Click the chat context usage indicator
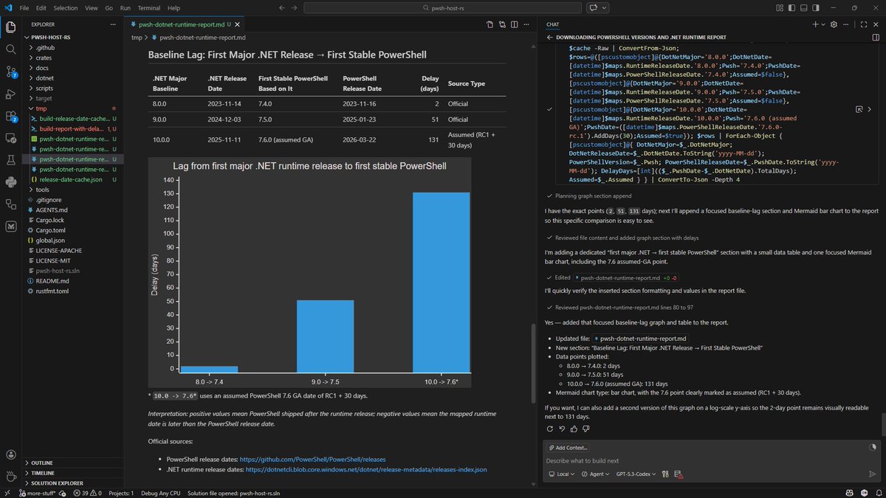886x498 pixels. [873, 447]
